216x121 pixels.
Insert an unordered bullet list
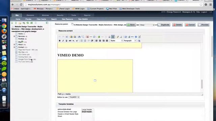click(x=82, y=41)
